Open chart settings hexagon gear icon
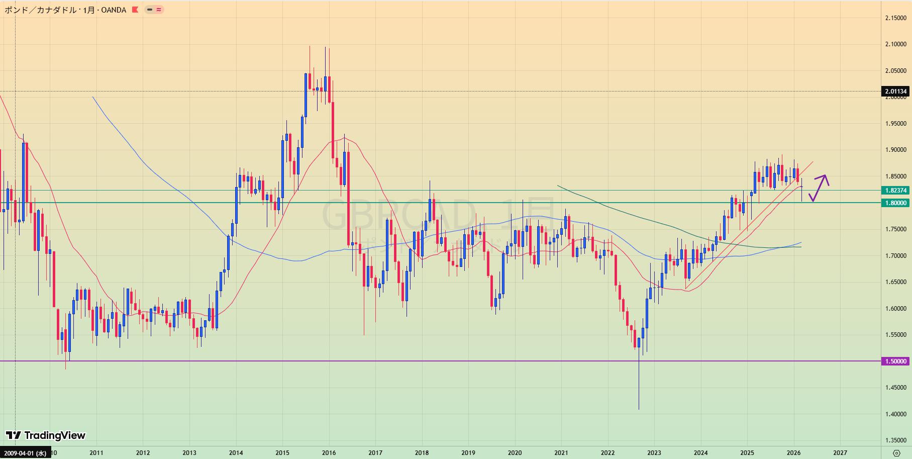Viewport: 912px width, 459px height. click(x=896, y=453)
